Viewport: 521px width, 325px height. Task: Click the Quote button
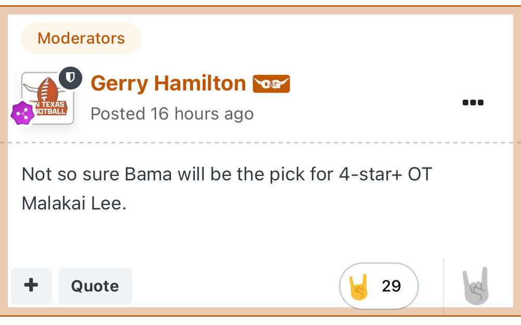coord(95,286)
